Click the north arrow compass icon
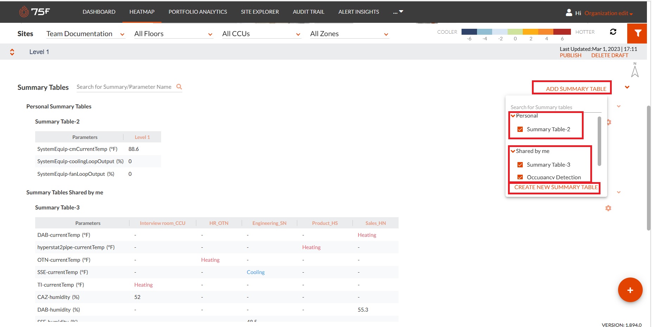661x327 pixels. [x=635, y=69]
